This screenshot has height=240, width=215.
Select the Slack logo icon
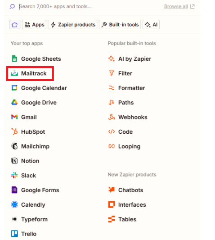click(14, 176)
